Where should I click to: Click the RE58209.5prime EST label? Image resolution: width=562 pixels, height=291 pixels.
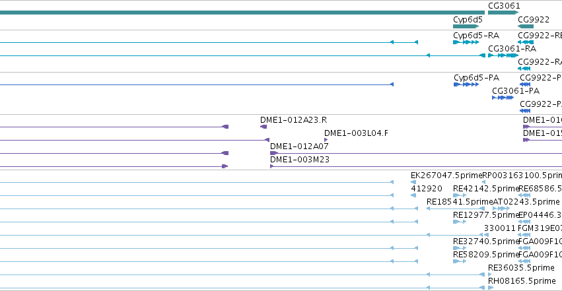coord(486,255)
